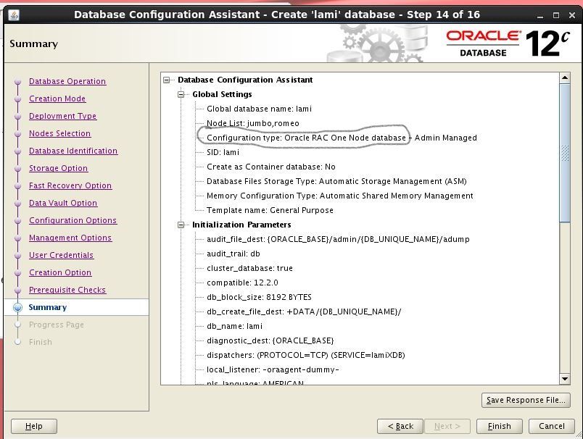This screenshot has height=439, width=583.
Task: Click the Java icon in title bar
Action: coord(14,15)
